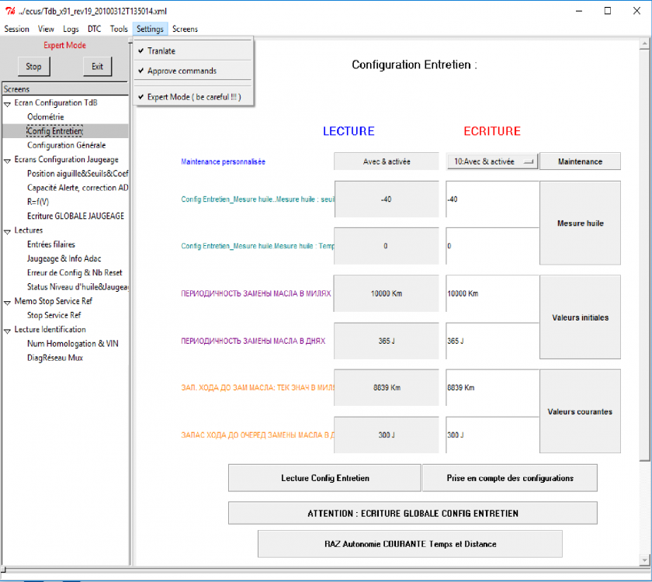Click the ECRITURE field showing 10000 Km

tap(492, 293)
